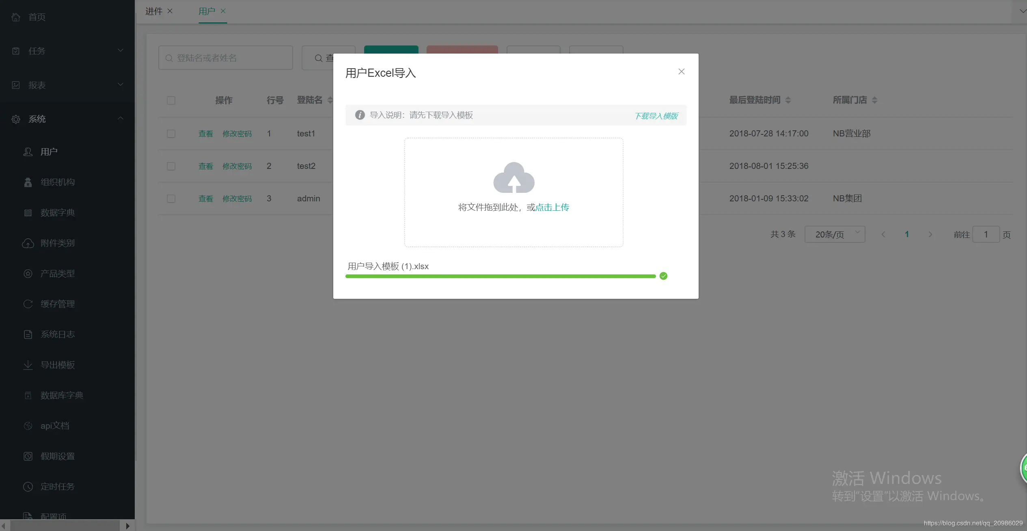
Task: Open the 数据字典 section
Action: [57, 212]
